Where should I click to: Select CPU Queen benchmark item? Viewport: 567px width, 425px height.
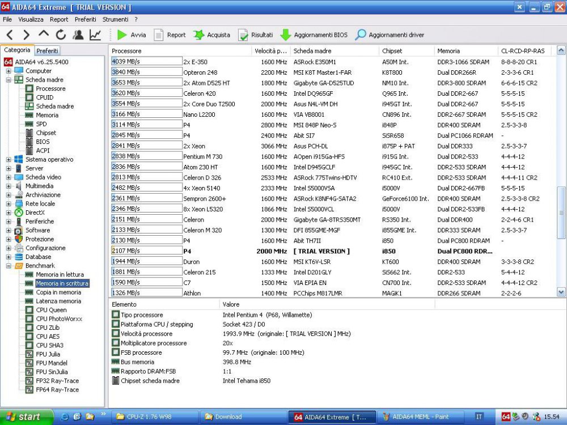51,310
